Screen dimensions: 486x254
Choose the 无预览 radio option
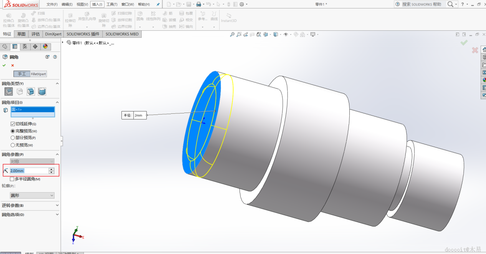13,145
